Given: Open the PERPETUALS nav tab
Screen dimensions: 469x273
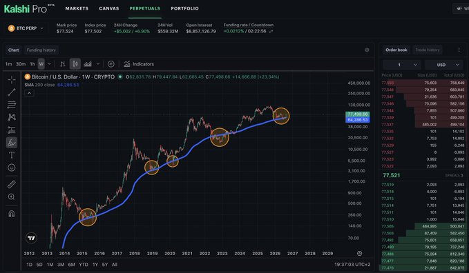Looking at the screenshot, I should [x=145, y=8].
